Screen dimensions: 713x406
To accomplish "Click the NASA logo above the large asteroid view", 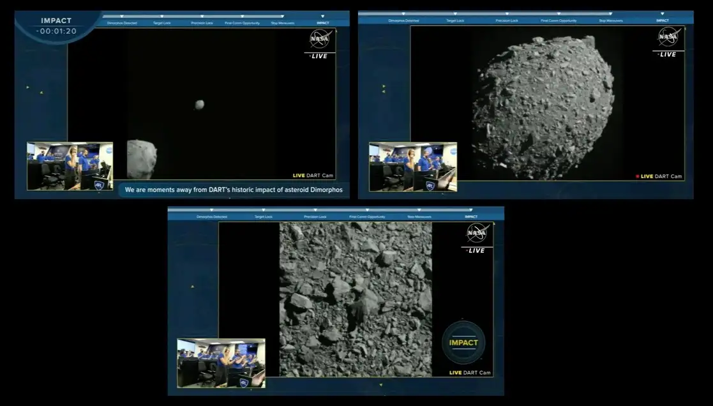I will coord(668,38).
